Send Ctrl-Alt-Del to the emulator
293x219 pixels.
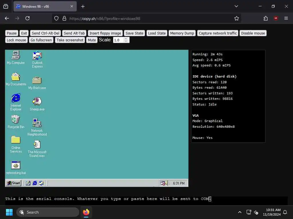click(x=45, y=33)
